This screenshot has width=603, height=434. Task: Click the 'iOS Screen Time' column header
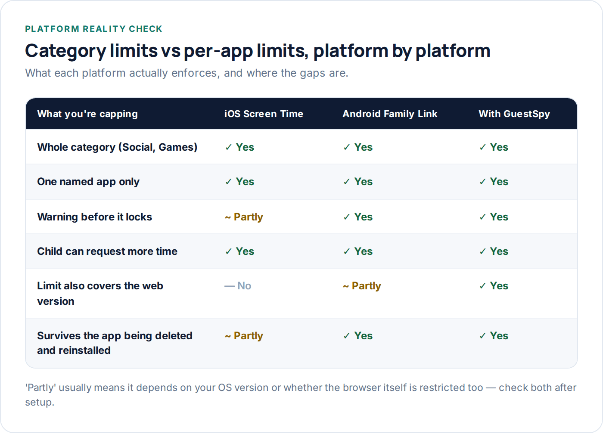coord(264,114)
